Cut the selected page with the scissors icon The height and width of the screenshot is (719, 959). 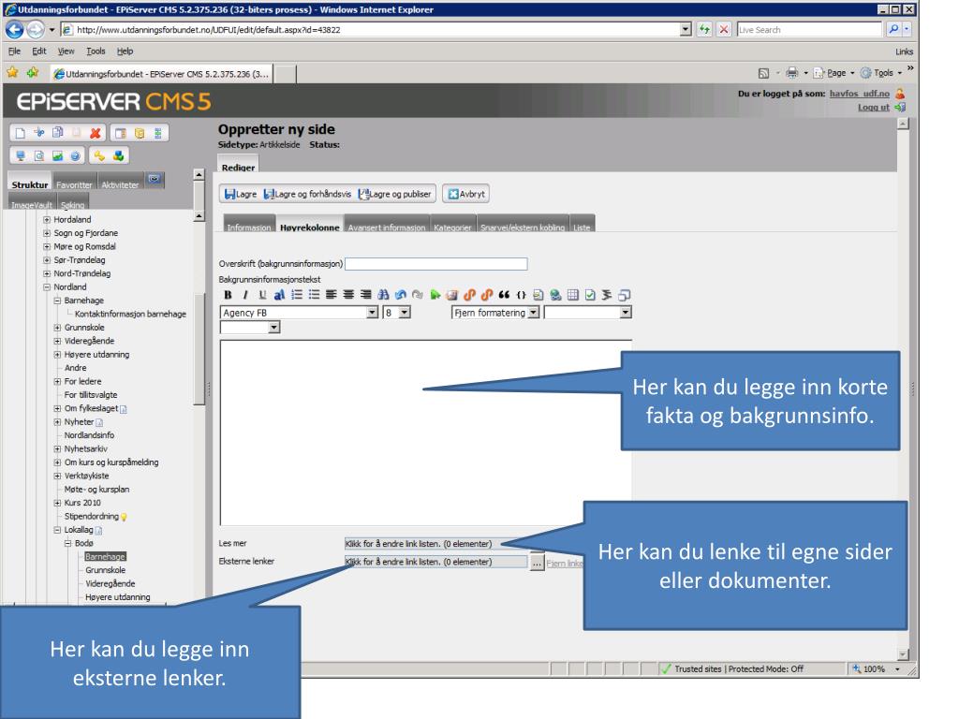point(39,133)
